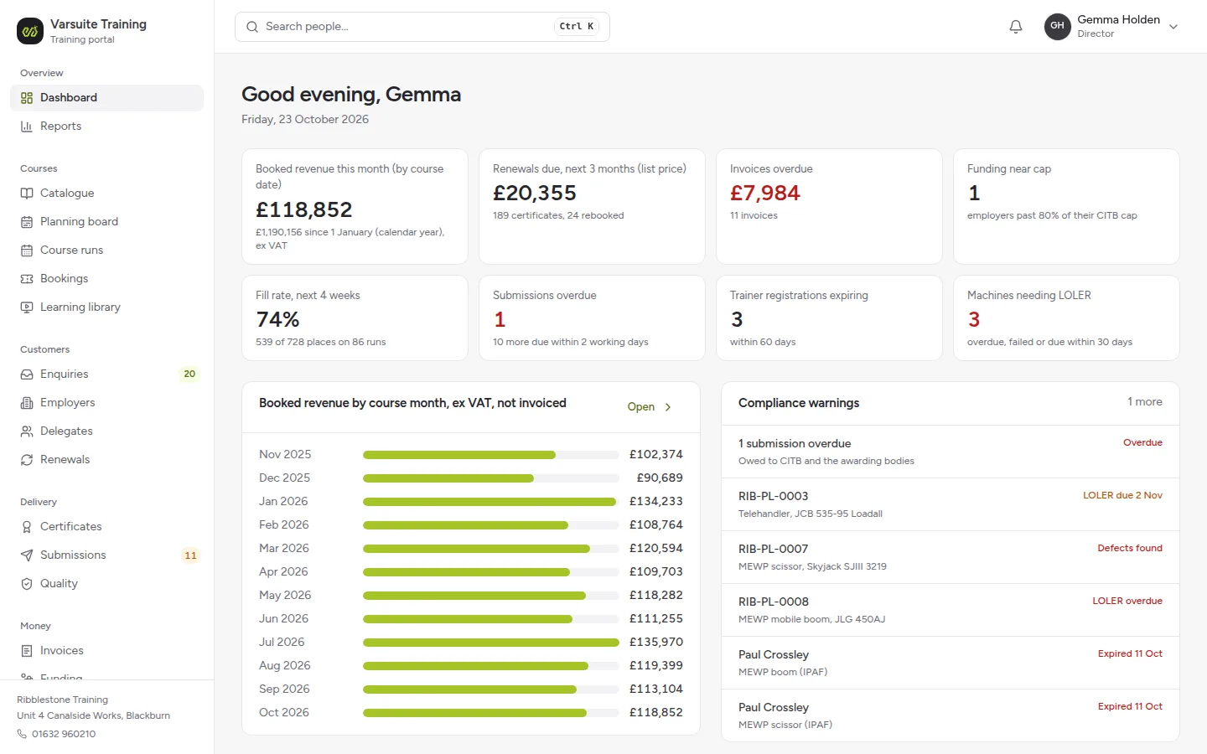Viewport: 1207px width, 754px height.
Task: Click the Quality shield icon
Action: click(27, 584)
